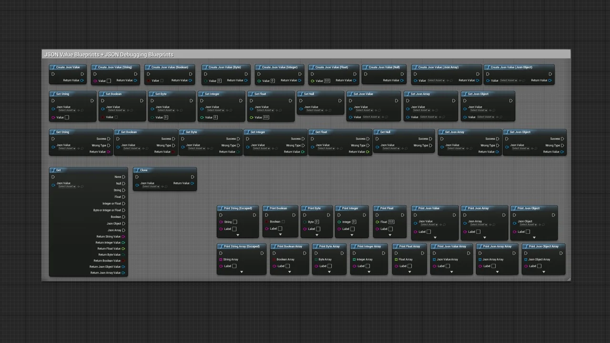Click the use-selected-asset arrow icon in Get node

(78, 187)
